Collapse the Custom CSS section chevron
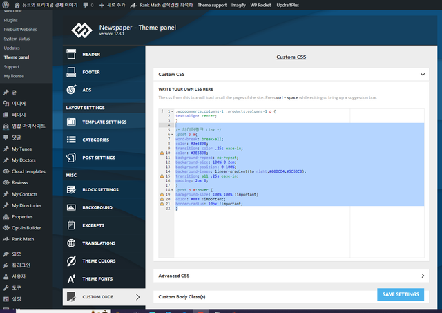This screenshot has height=313, width=442. coord(423,75)
